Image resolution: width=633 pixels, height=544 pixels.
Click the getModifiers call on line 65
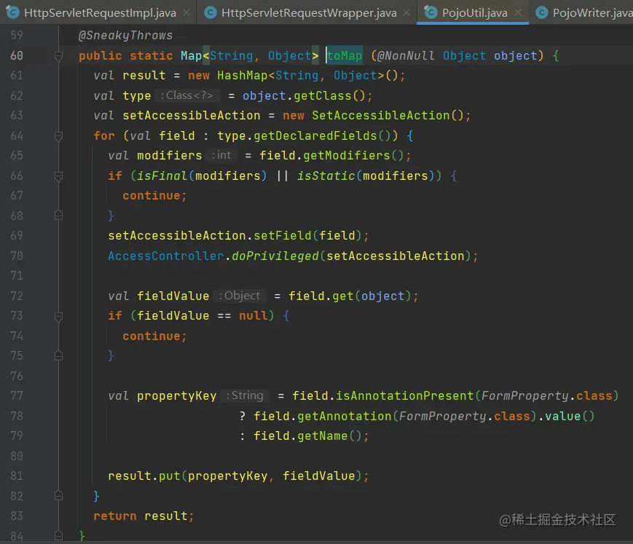pos(347,155)
